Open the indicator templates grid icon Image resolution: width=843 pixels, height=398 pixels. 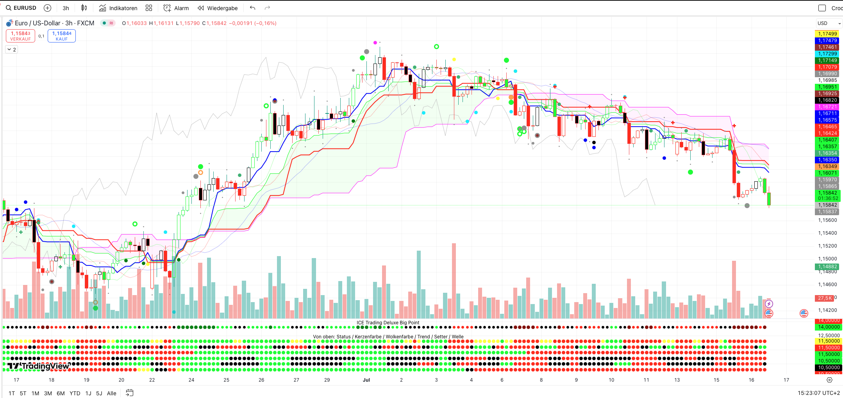[x=149, y=8]
